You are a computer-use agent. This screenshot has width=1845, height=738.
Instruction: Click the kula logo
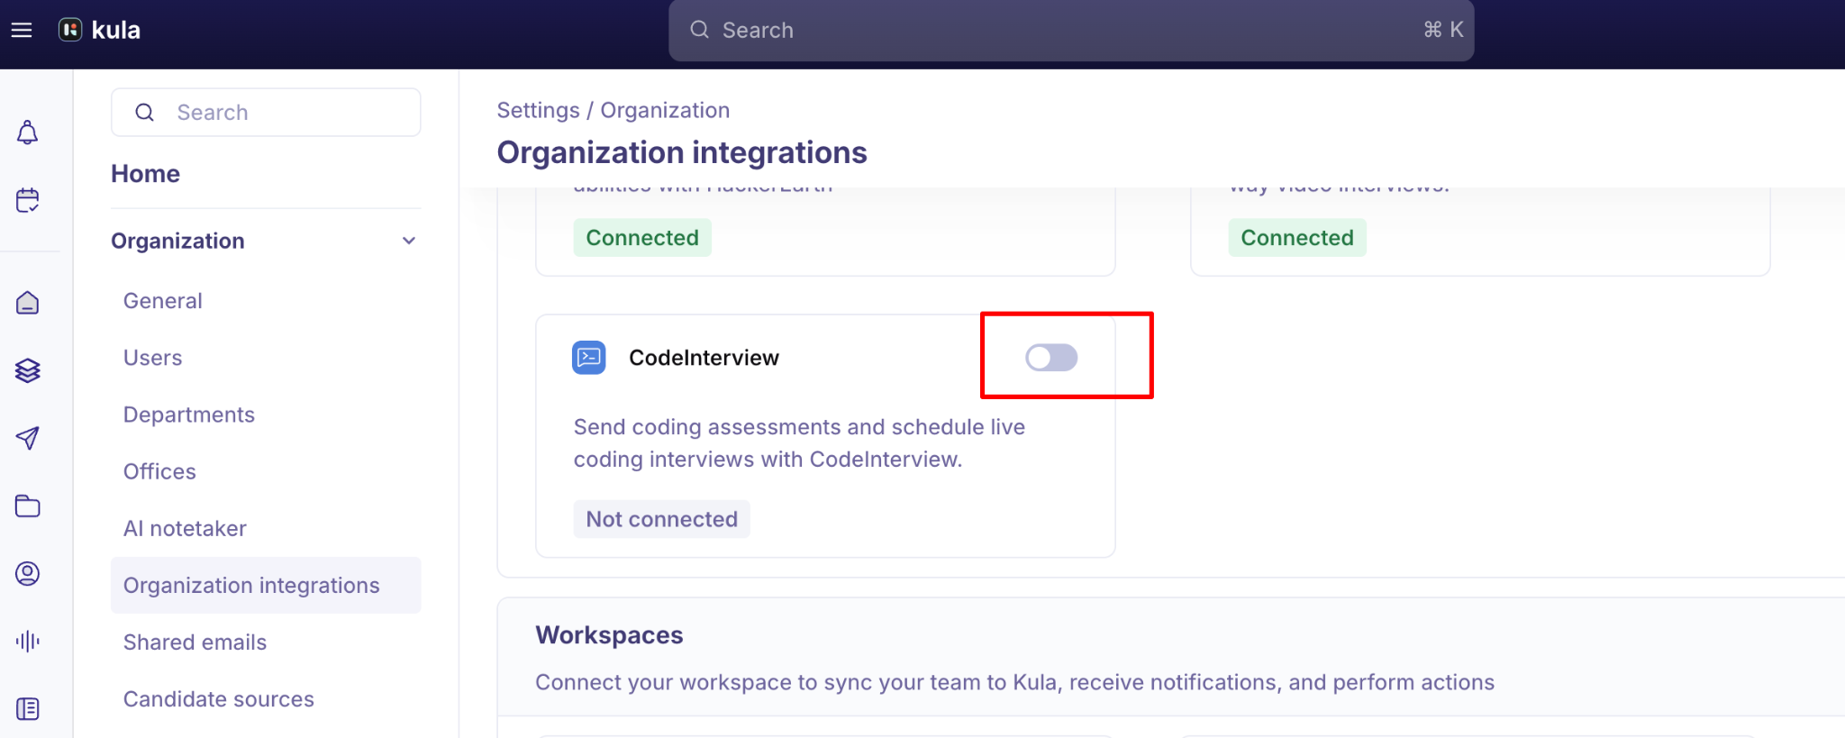[100, 30]
